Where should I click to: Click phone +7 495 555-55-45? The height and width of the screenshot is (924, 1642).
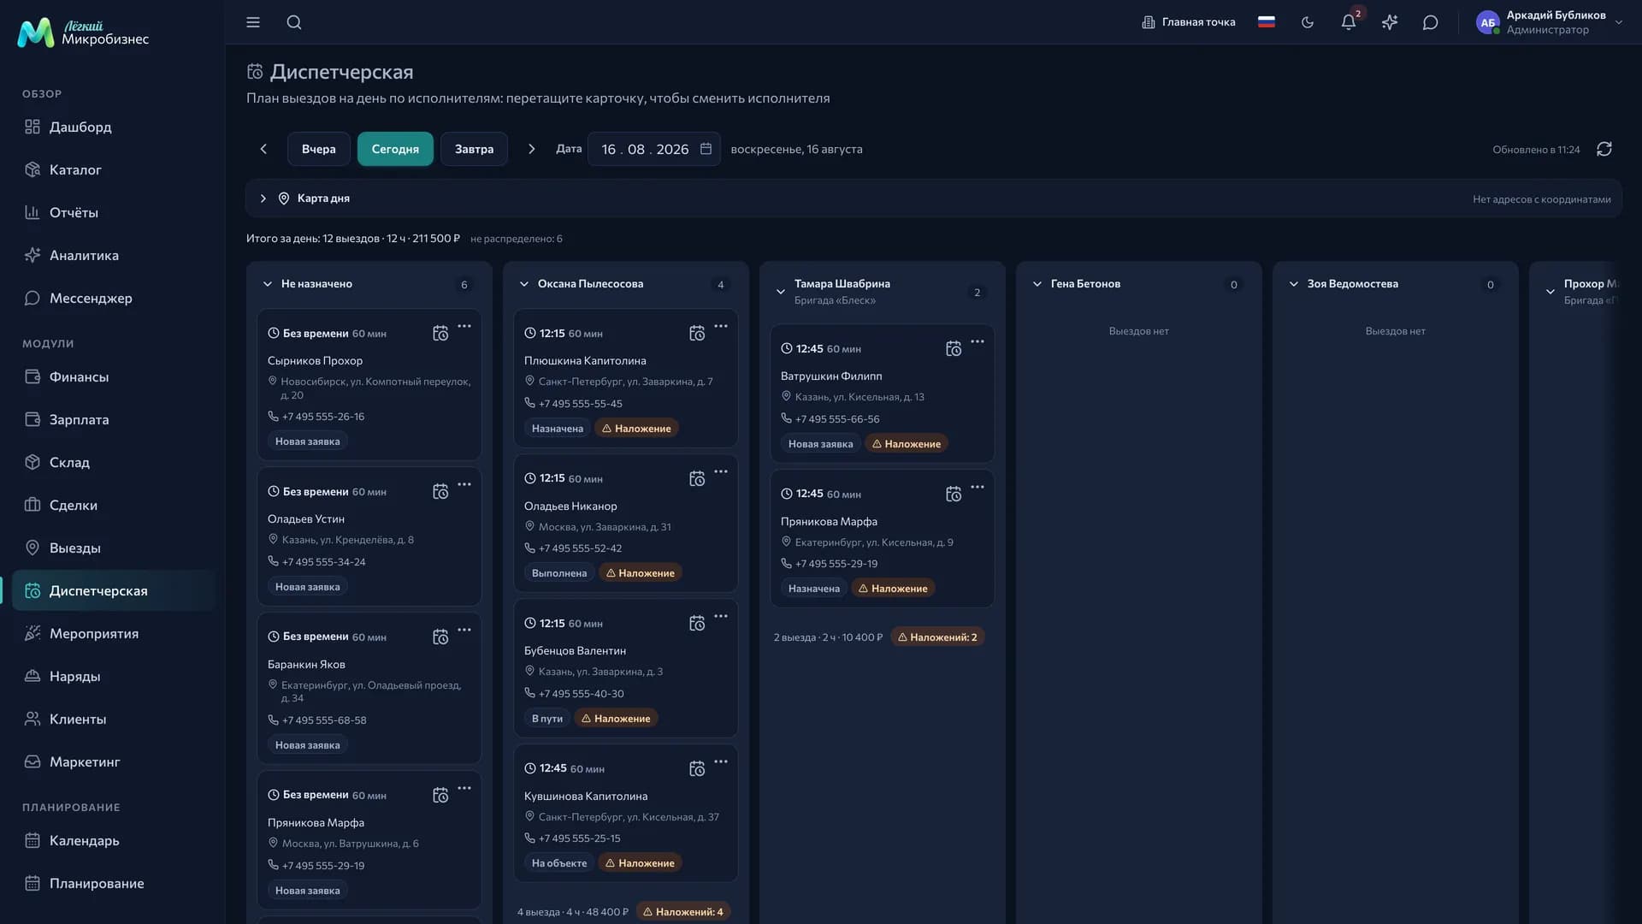[x=581, y=404]
